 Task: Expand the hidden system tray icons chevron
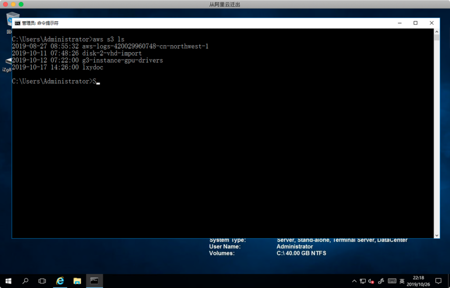click(x=354, y=281)
